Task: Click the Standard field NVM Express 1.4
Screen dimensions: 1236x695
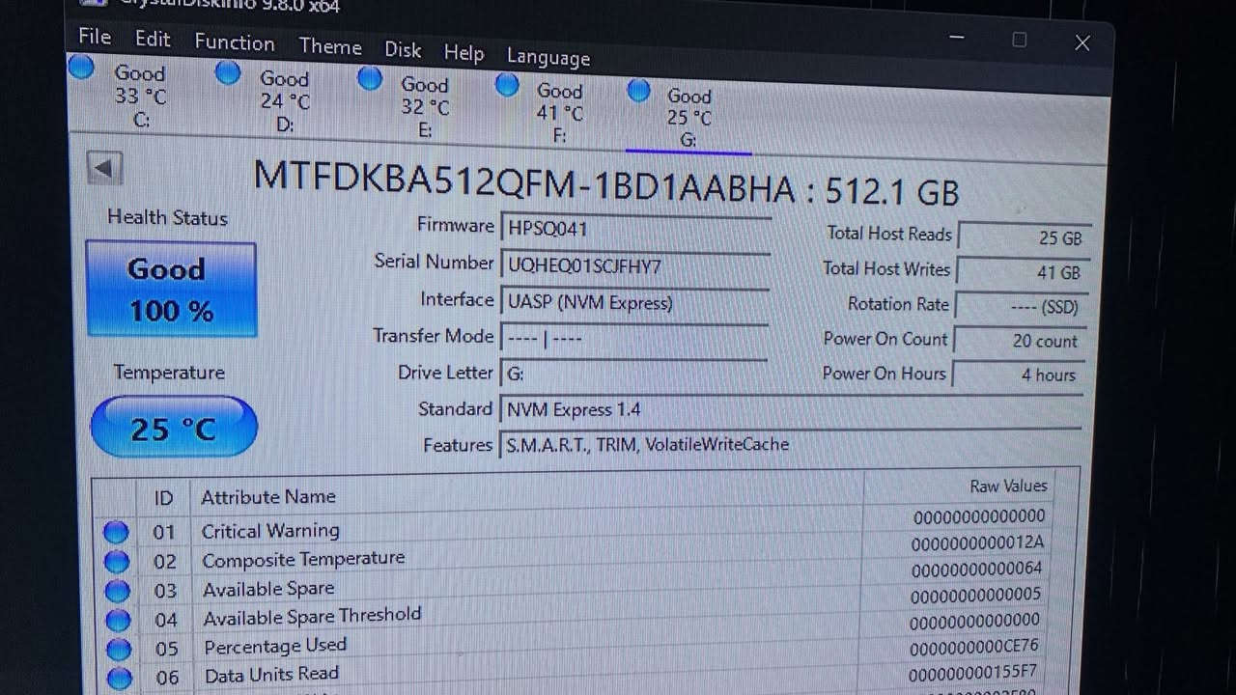Action: (x=790, y=410)
